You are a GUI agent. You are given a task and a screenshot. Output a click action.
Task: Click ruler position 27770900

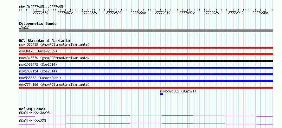coord(138,13)
